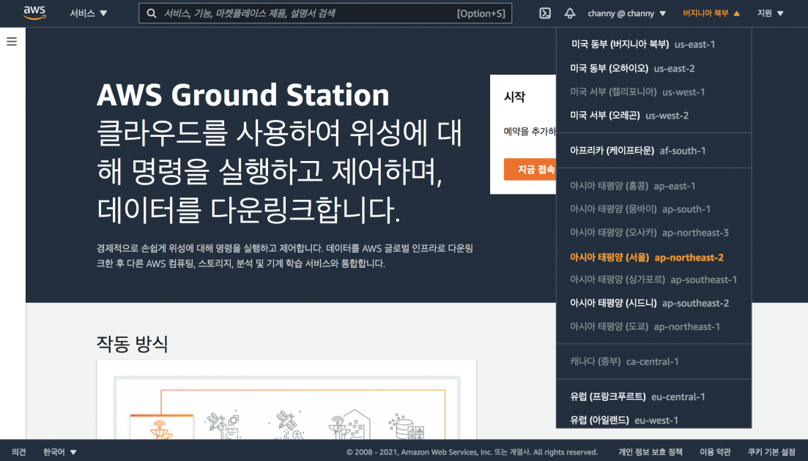This screenshot has height=461, width=808.
Task: Open the 한국어 language dropdown
Action: click(53, 451)
